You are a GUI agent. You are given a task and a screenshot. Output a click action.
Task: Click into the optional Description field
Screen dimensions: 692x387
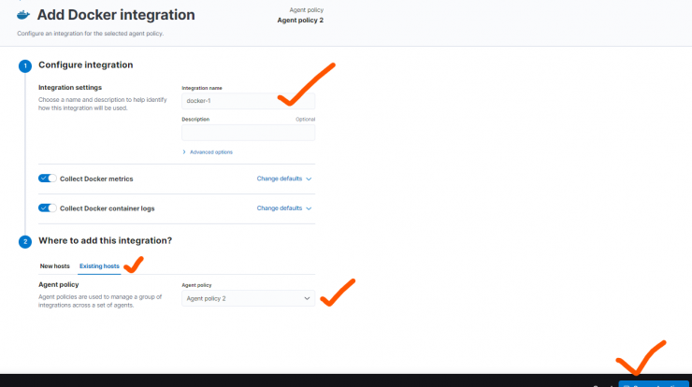[248, 133]
